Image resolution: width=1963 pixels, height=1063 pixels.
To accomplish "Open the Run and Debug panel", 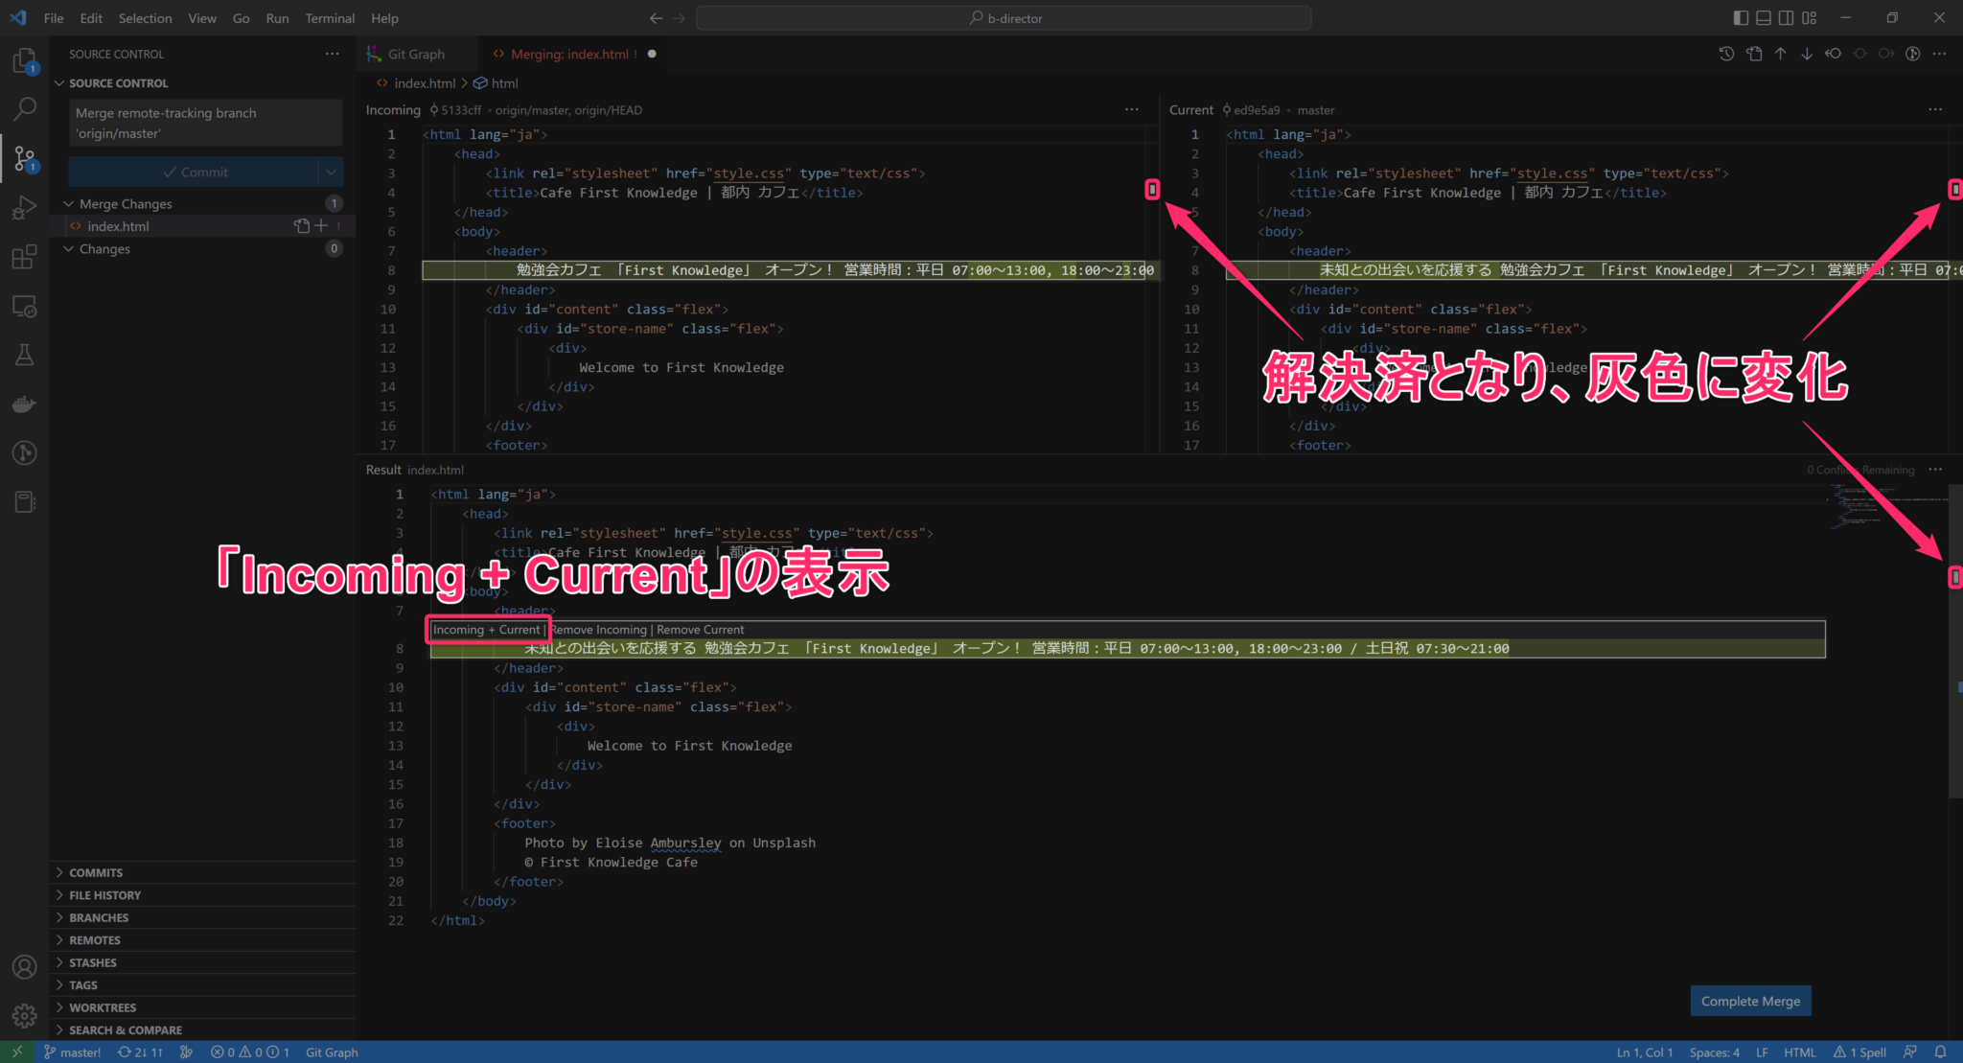I will tap(24, 207).
